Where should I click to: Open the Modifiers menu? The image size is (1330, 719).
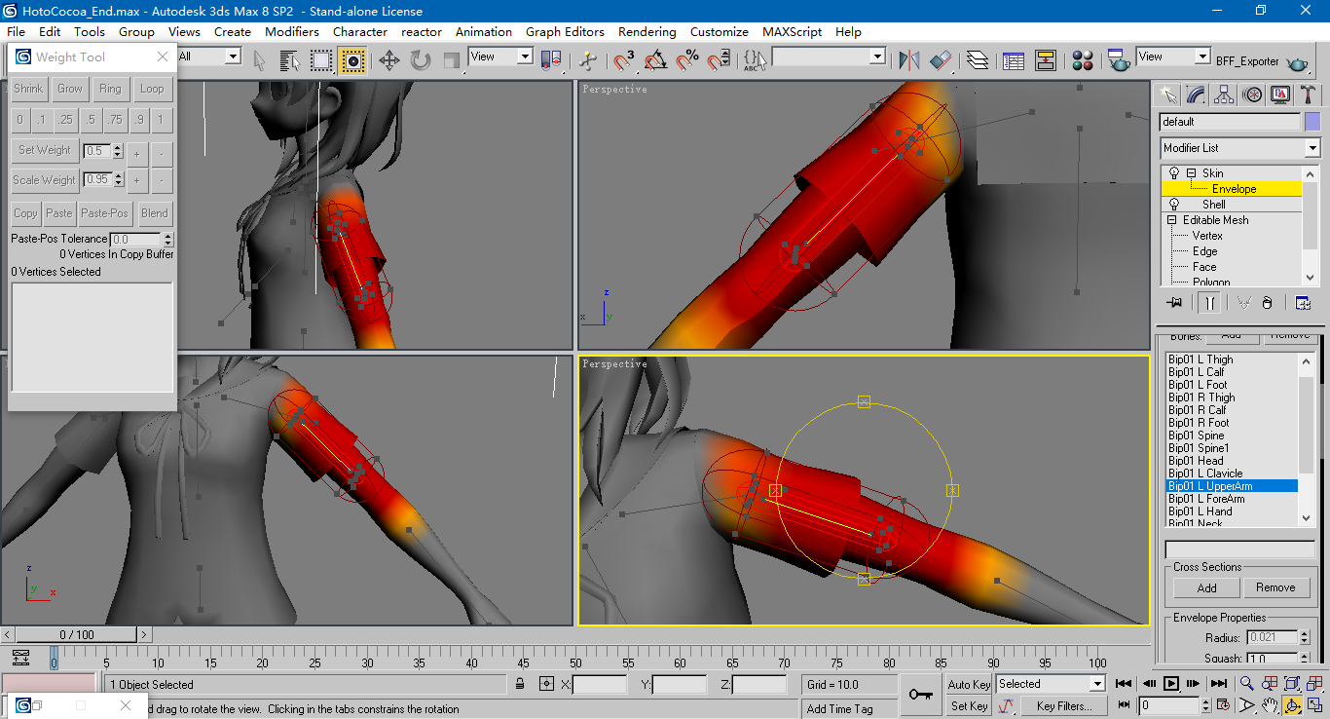tap(291, 31)
